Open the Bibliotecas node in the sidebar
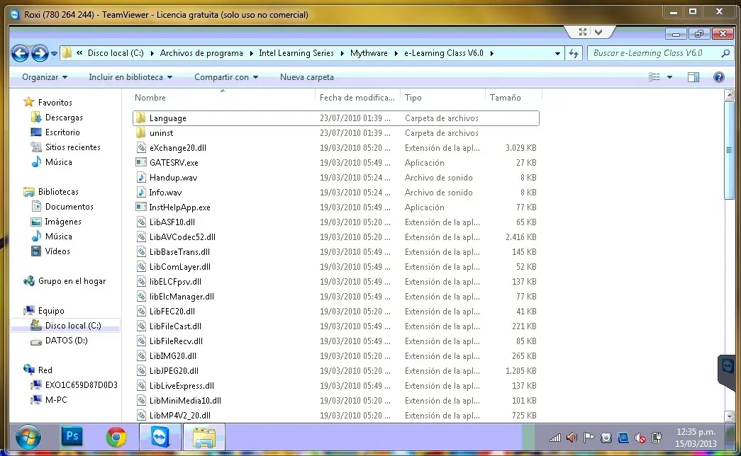This screenshot has height=456, width=741. tap(58, 191)
